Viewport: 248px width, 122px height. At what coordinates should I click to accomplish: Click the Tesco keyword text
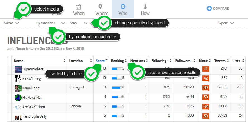click(21, 49)
